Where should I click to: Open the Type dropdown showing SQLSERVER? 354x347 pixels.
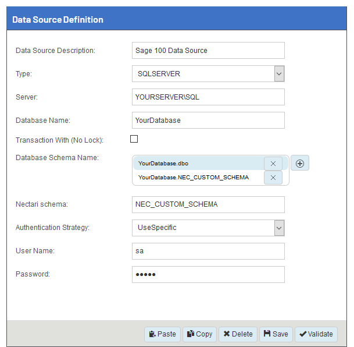tap(208, 74)
